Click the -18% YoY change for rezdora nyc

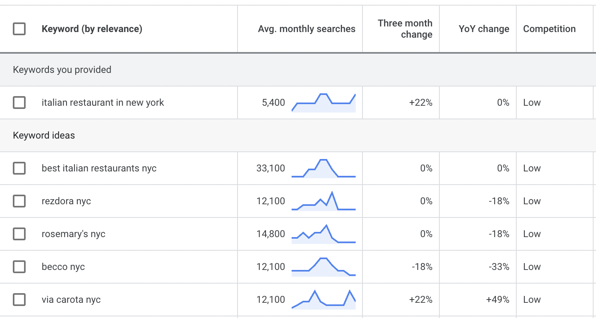[499, 201]
